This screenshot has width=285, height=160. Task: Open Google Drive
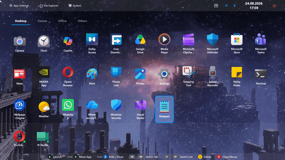[140, 44]
